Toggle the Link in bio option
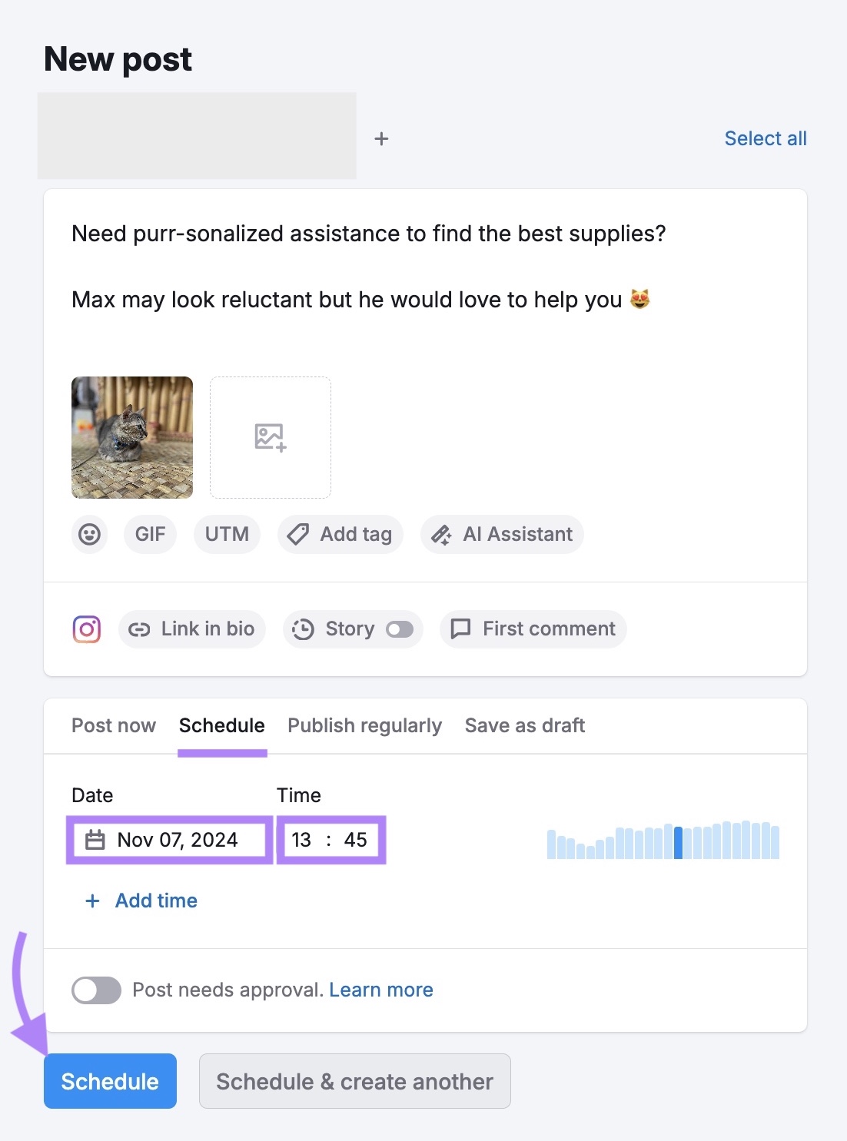 click(x=191, y=629)
